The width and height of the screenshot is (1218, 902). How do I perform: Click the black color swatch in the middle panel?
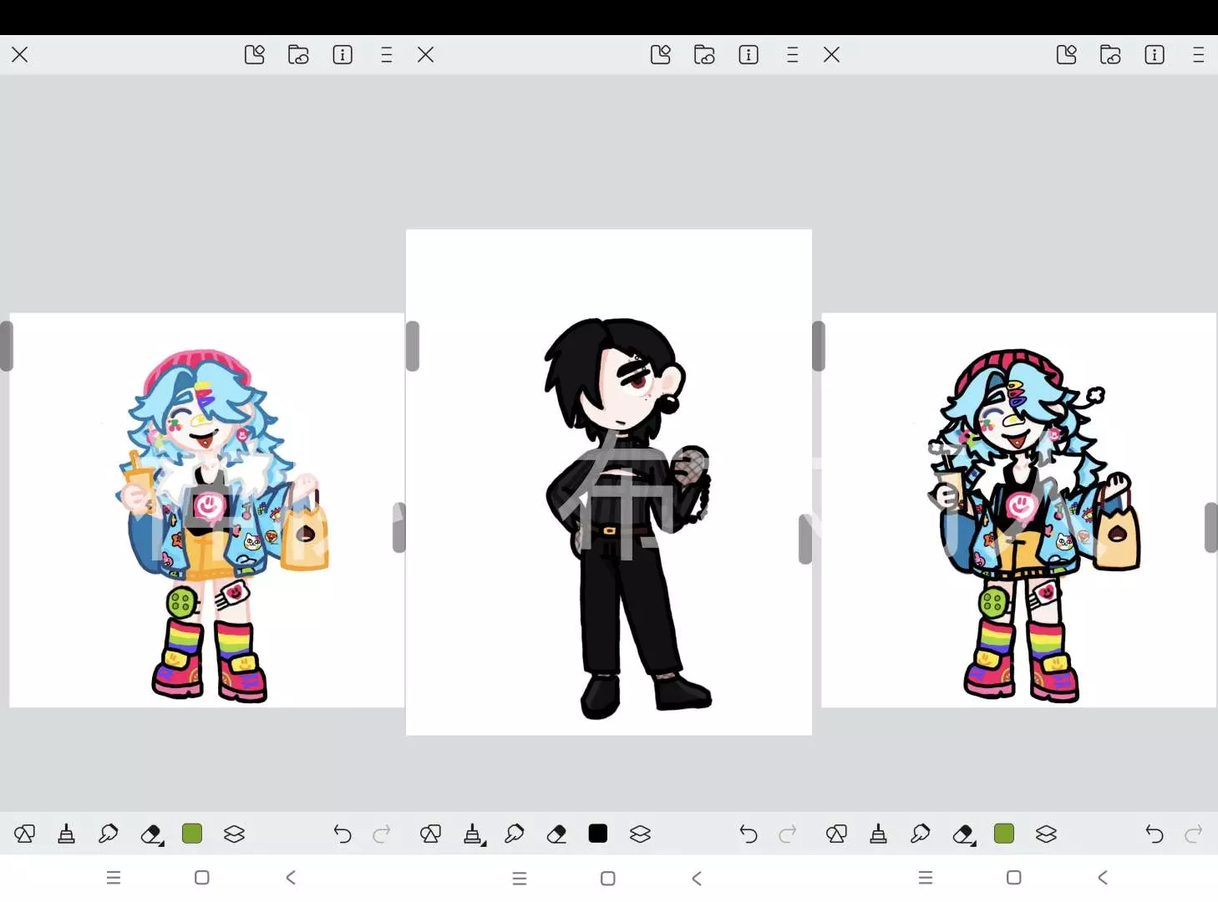tap(598, 834)
